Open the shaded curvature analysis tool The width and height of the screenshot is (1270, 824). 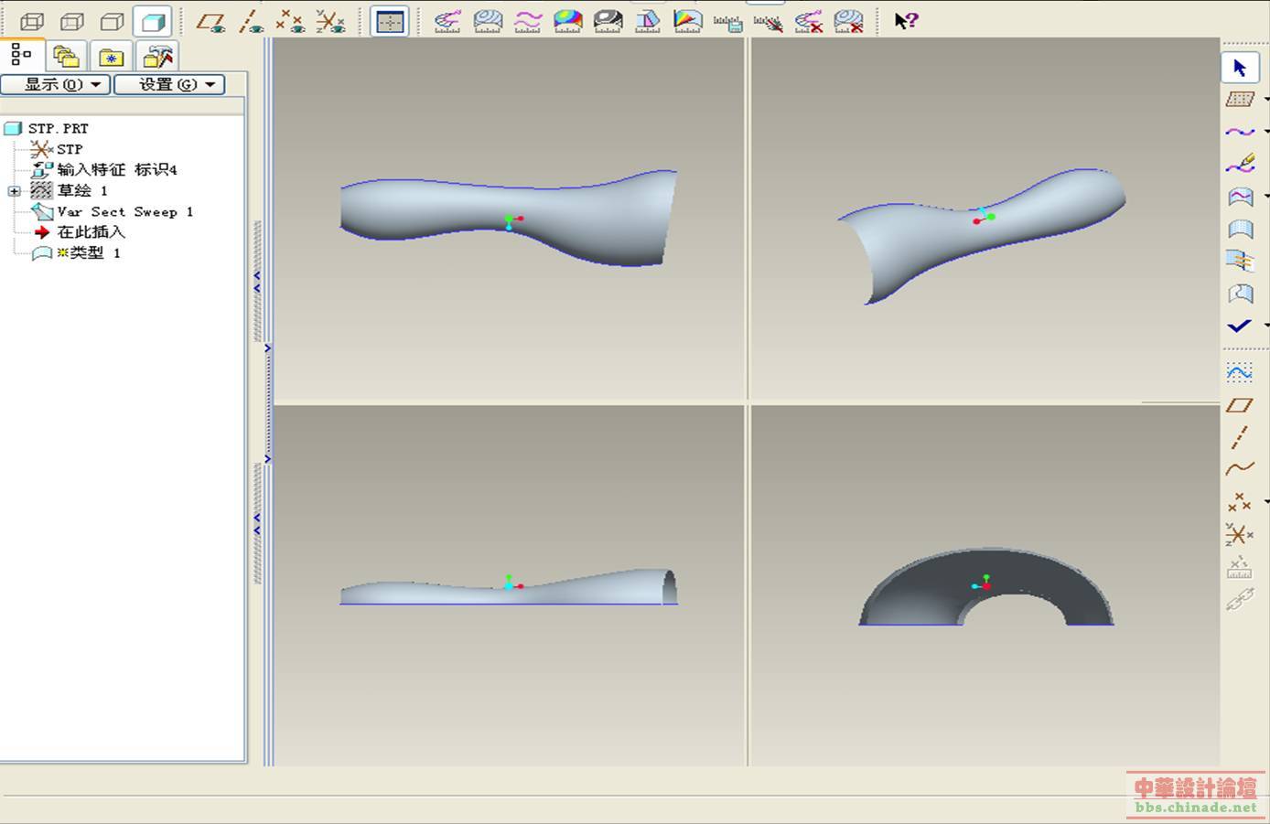(567, 21)
